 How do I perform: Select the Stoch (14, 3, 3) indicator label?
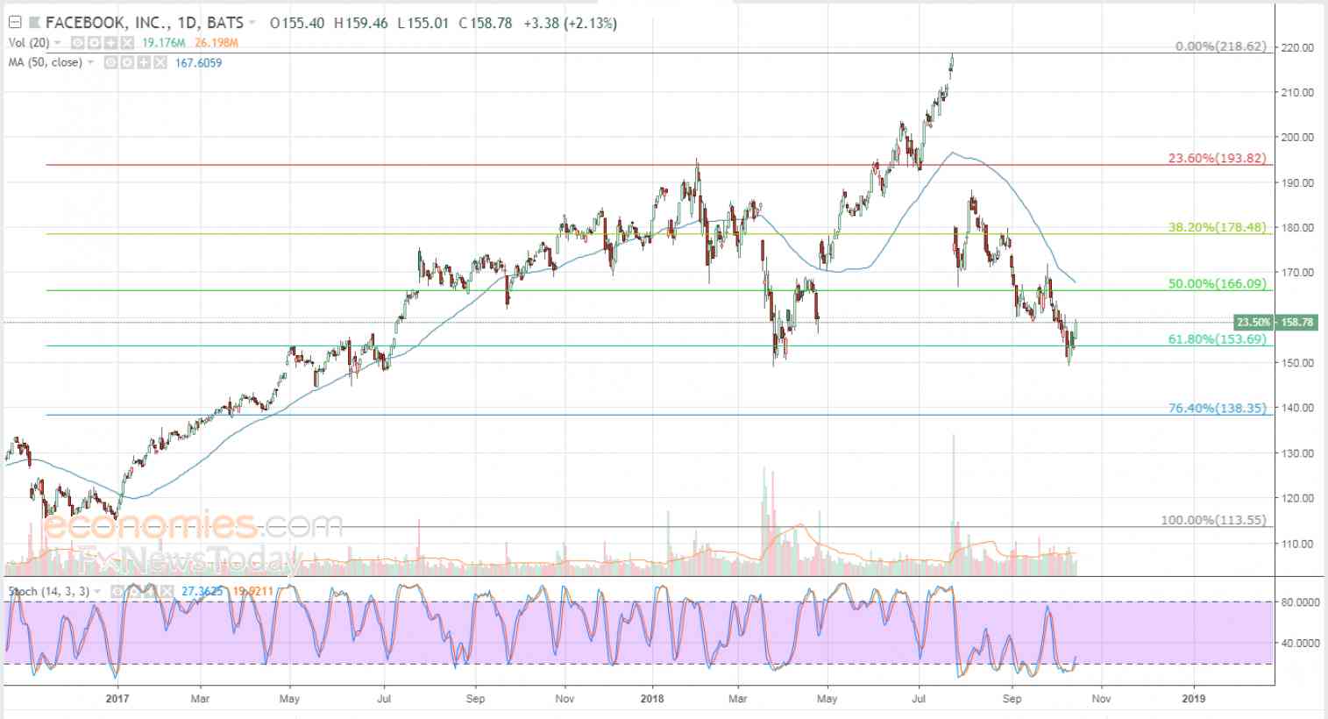[x=47, y=592]
